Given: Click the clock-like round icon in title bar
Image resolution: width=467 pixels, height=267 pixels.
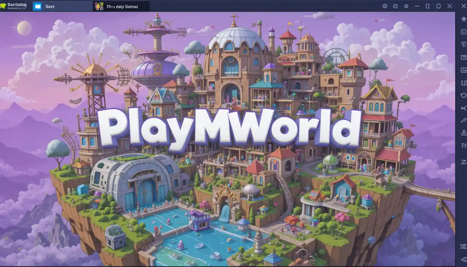Looking at the screenshot, I should click(x=395, y=6).
